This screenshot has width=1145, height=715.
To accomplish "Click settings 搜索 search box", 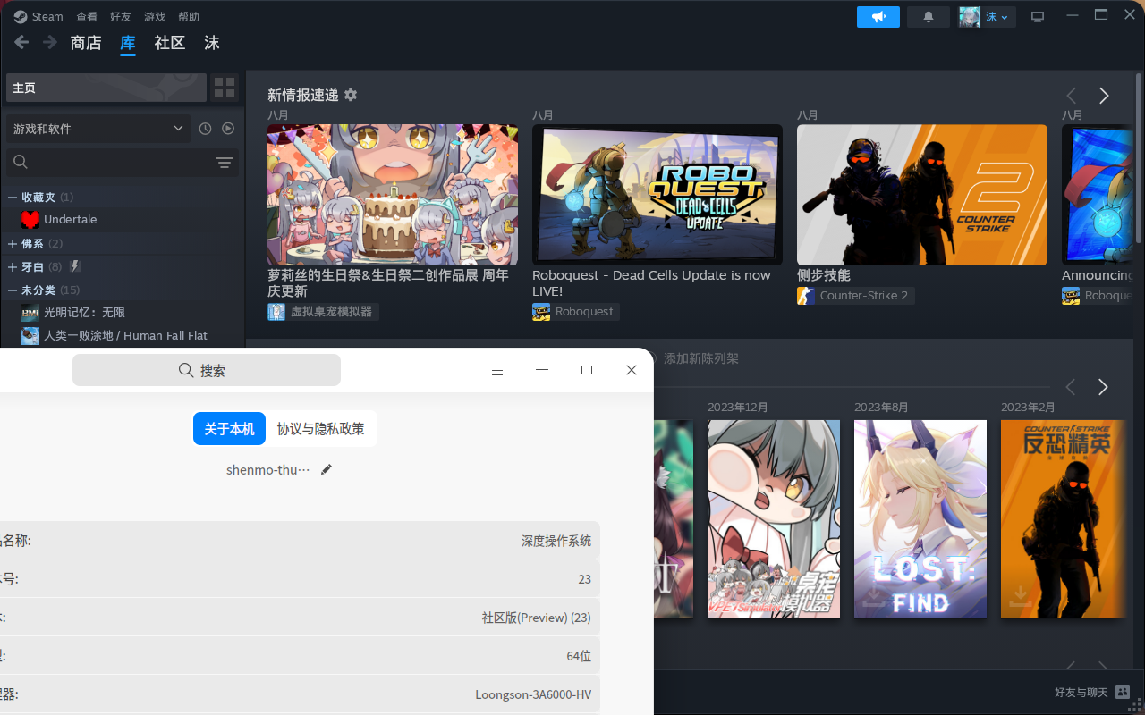I will [x=207, y=370].
